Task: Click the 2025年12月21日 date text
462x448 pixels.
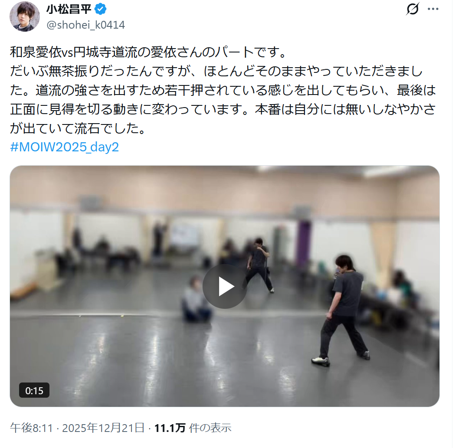Action: pos(103,428)
